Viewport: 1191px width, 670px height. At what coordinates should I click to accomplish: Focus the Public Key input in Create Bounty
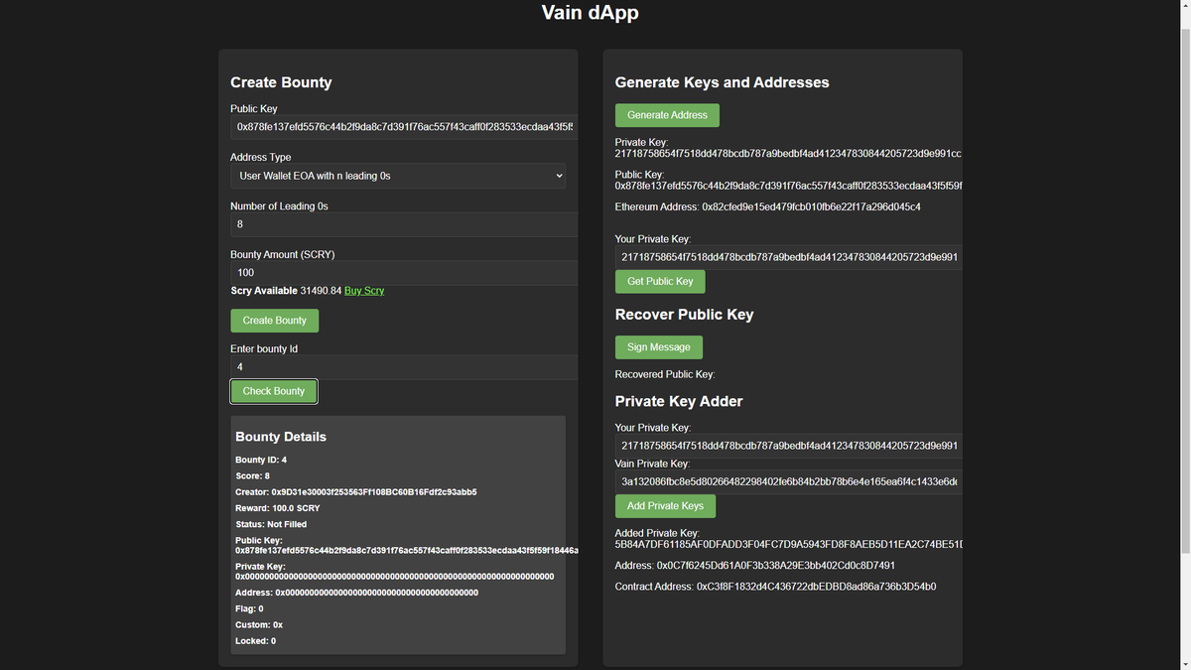(x=404, y=127)
